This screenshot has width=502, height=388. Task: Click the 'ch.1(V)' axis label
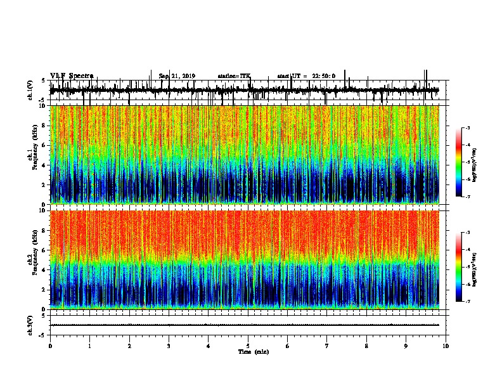click(30, 90)
